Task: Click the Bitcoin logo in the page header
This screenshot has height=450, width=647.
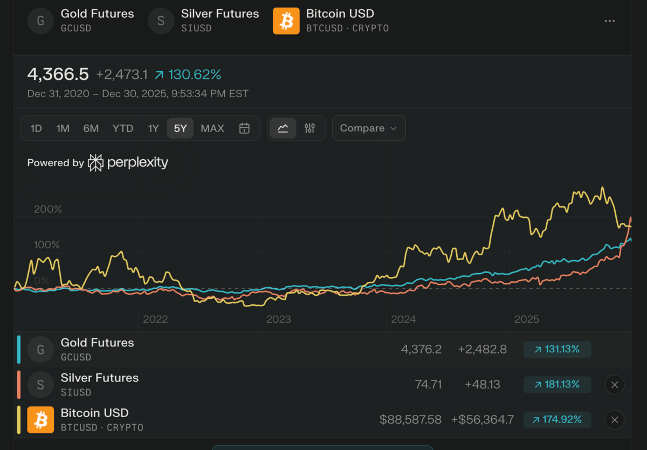Action: (x=286, y=21)
